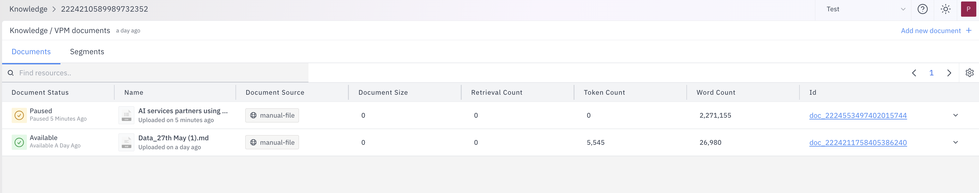Expand row details for Data_27th May (1).md
Screen dimensions: 979x193
(x=956, y=142)
